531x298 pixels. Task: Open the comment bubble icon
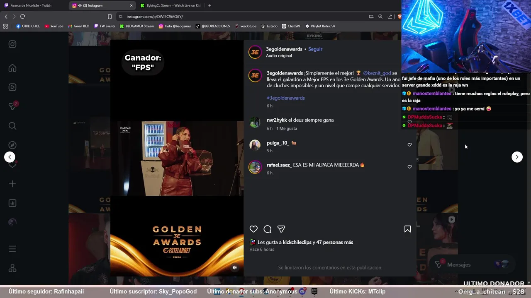click(x=268, y=229)
